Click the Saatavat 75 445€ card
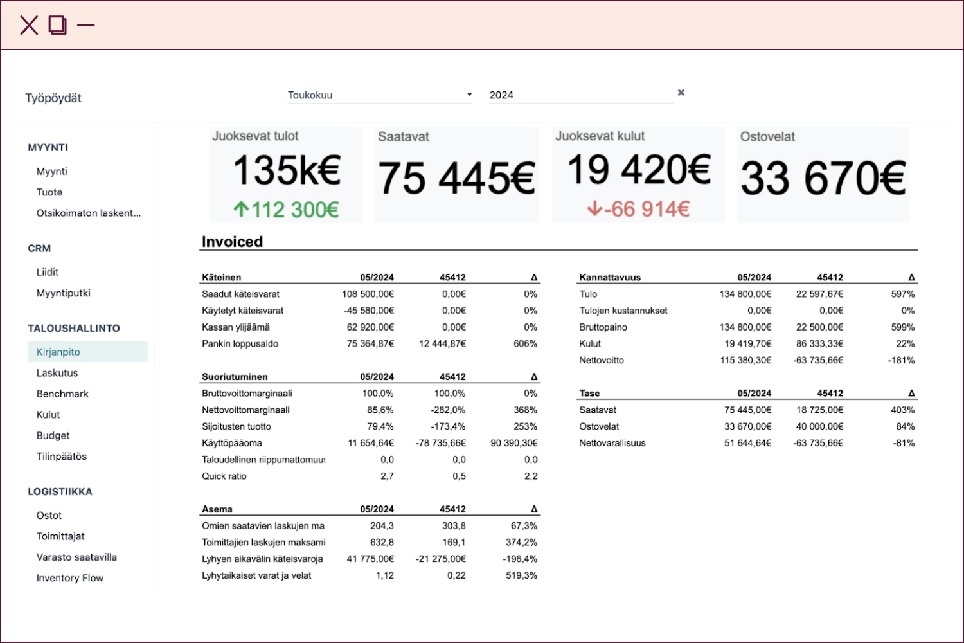Image resolution: width=964 pixels, height=643 pixels. pyautogui.click(x=456, y=175)
